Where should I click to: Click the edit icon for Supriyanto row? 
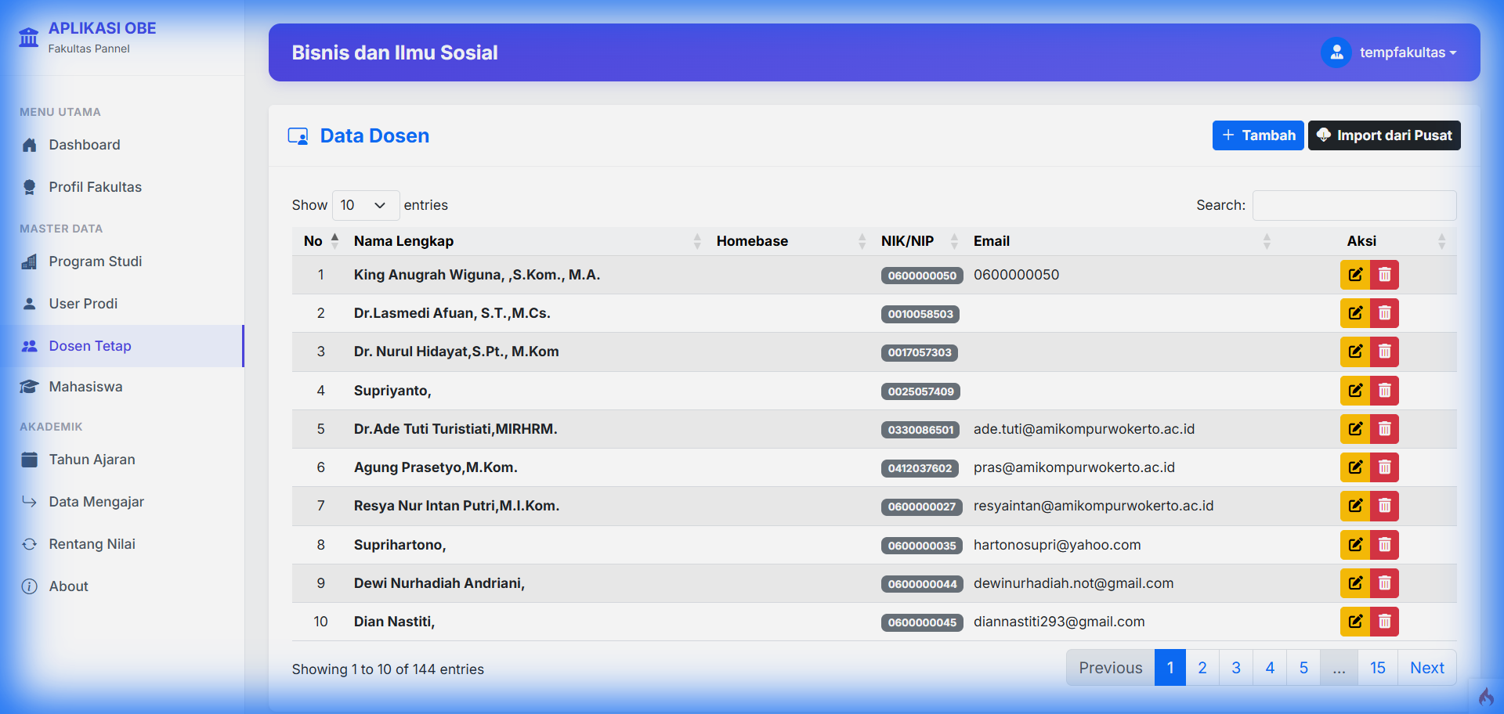click(x=1354, y=391)
